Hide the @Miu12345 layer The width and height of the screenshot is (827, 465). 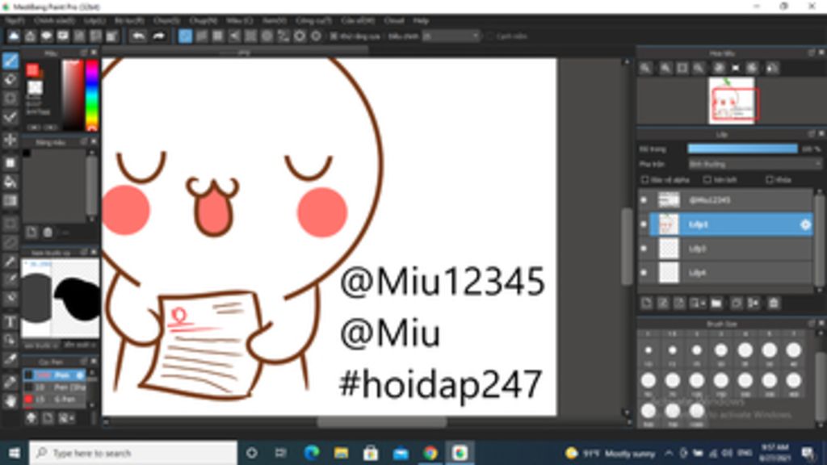coord(644,200)
